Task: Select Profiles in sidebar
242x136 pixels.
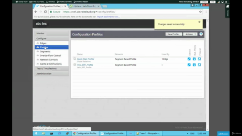Action: 51,47
